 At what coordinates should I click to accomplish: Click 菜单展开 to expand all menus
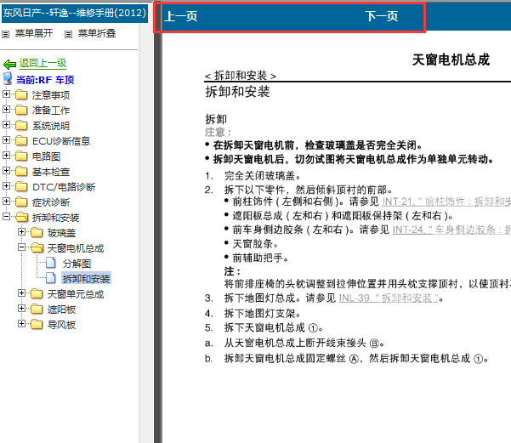coord(34,33)
